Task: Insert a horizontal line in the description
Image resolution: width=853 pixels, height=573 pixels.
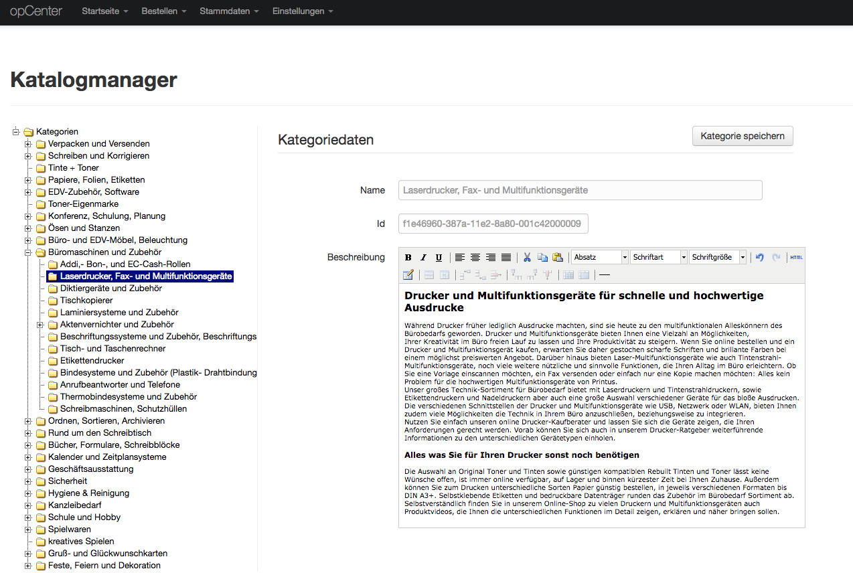Action: click(x=604, y=274)
